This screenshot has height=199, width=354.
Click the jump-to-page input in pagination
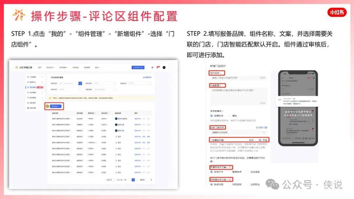click(148, 180)
